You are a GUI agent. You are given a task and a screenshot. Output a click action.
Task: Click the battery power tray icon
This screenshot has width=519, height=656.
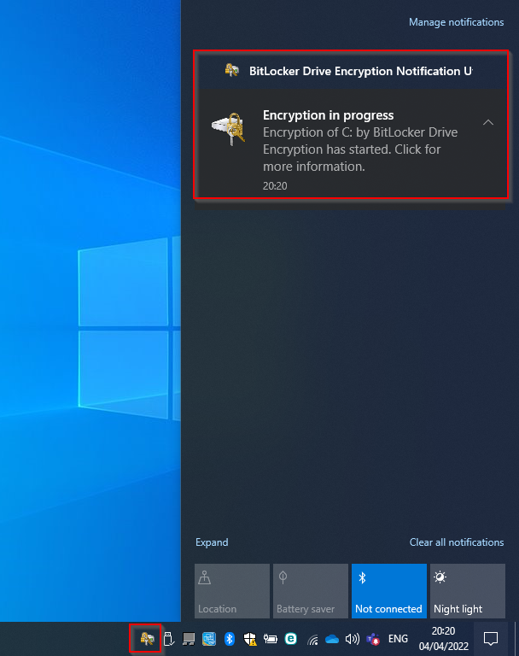tap(271, 638)
